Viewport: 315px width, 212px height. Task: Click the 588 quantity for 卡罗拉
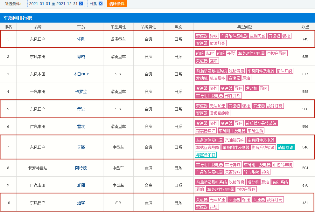pos(305,92)
